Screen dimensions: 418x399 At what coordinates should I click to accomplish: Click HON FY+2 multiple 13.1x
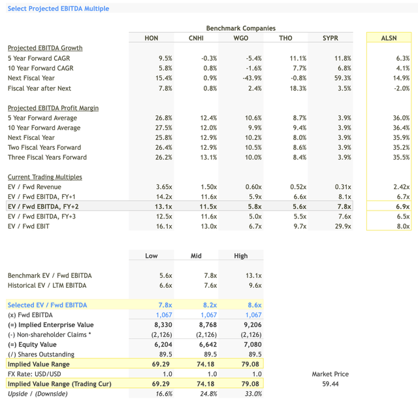coord(163,207)
